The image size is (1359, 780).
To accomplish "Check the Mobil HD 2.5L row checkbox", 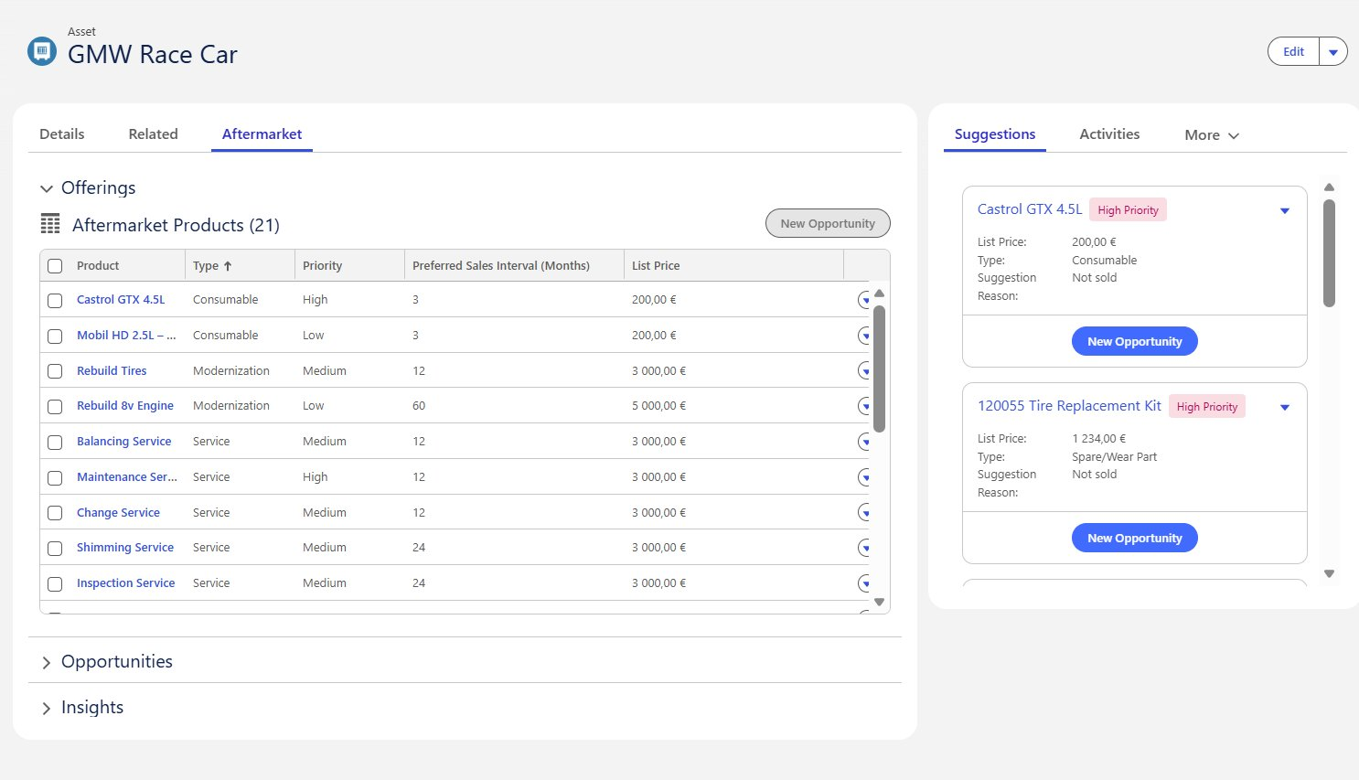I will [55, 337].
